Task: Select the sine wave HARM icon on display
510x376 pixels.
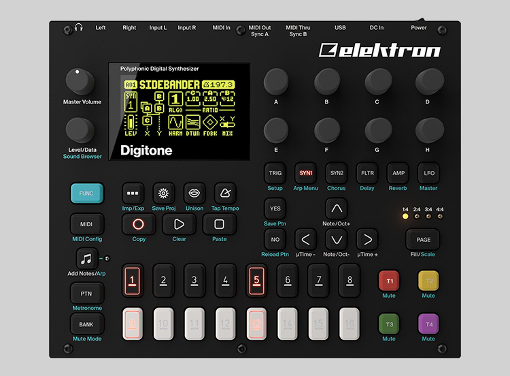Action: 175,123
